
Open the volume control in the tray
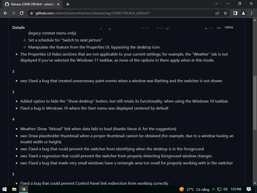coord(225,189)
